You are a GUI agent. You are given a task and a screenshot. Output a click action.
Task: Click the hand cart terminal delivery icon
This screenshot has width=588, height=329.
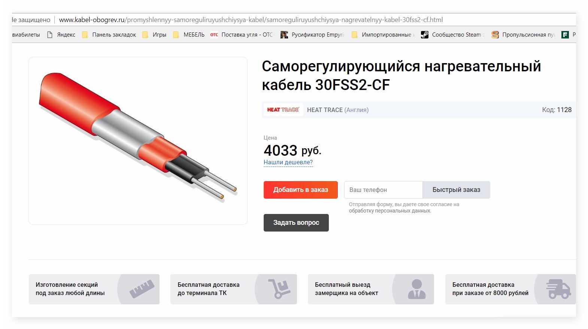click(x=279, y=289)
